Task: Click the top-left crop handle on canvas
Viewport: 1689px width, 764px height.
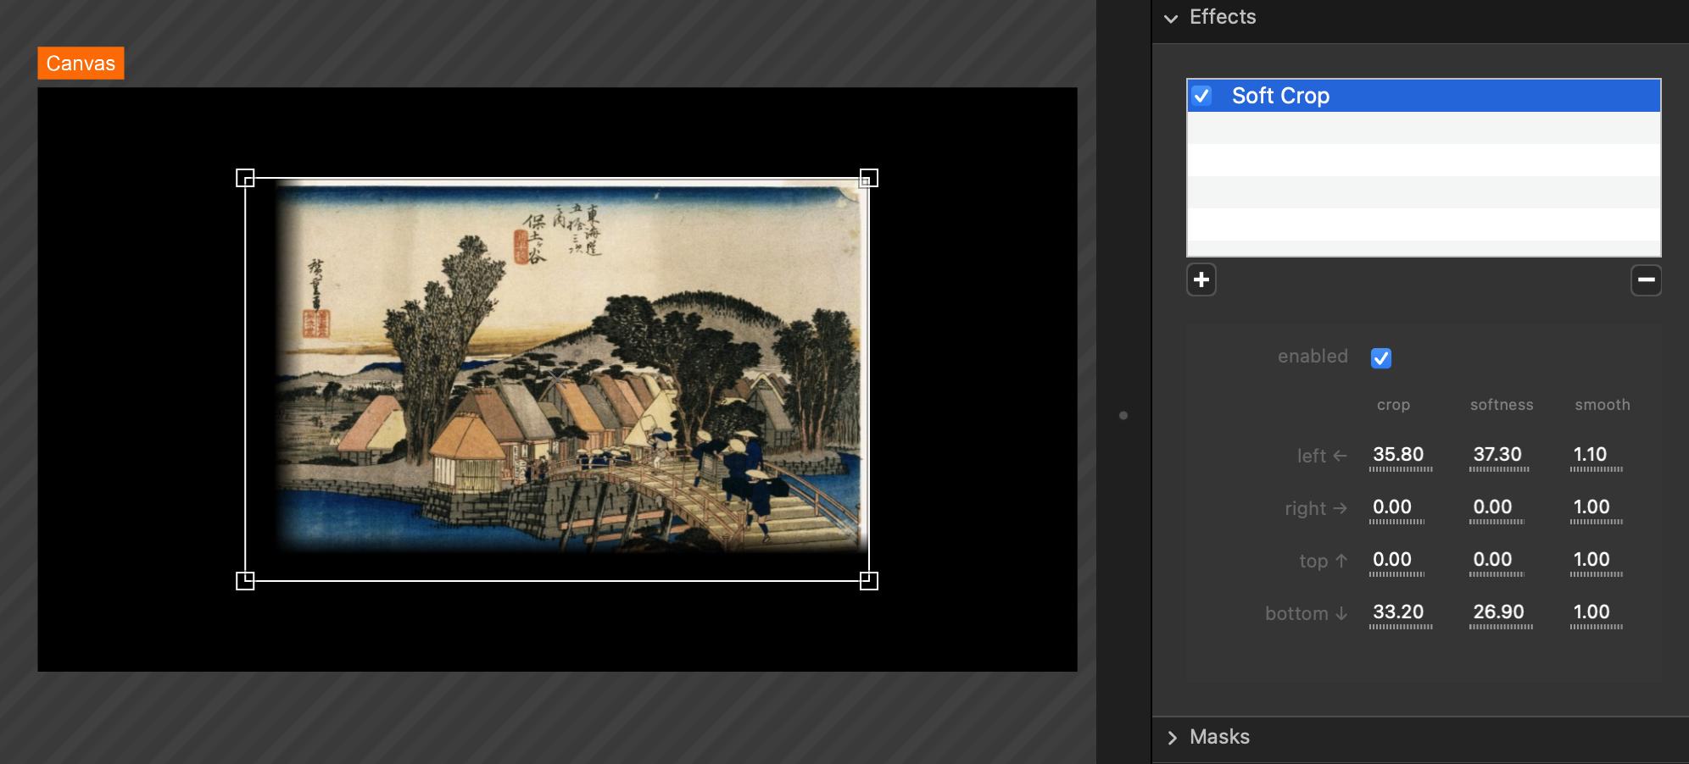Action: pyautogui.click(x=245, y=178)
